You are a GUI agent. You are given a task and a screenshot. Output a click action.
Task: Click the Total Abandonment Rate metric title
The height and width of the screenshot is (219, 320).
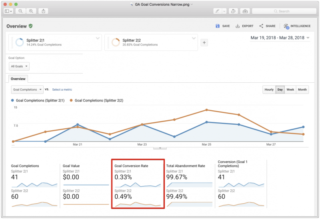click(186, 166)
